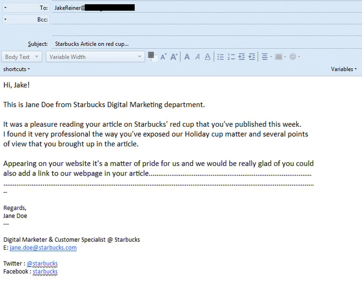362x288 pixels.
Task: Click the Subject field with Starbucks Article
Action: tap(207, 44)
